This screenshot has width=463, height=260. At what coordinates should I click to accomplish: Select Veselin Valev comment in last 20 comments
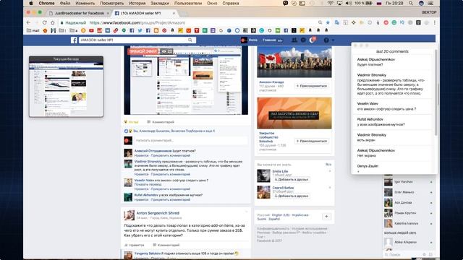click(x=393, y=106)
